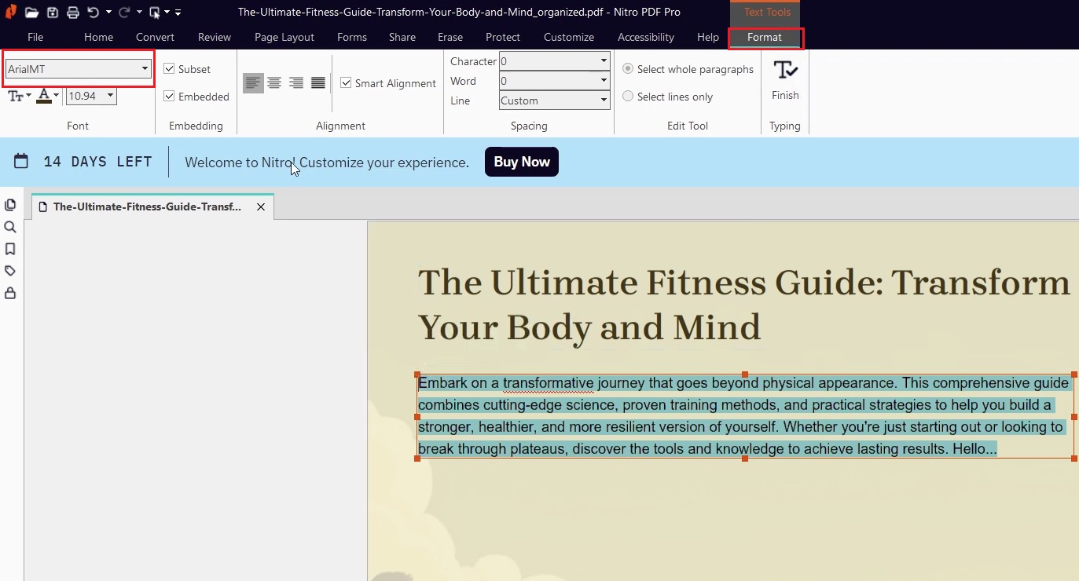The image size is (1079, 581).
Task: Click inside the selected 'Embark on a' paragraph
Action: pyautogui.click(x=743, y=416)
